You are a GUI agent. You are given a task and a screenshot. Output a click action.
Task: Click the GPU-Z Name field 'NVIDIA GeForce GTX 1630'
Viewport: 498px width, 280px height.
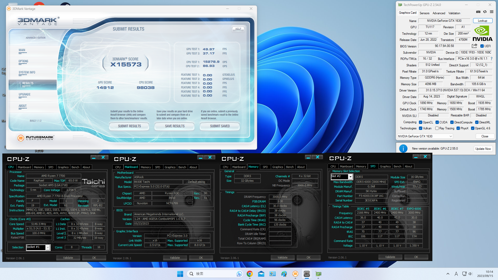coord(444,21)
